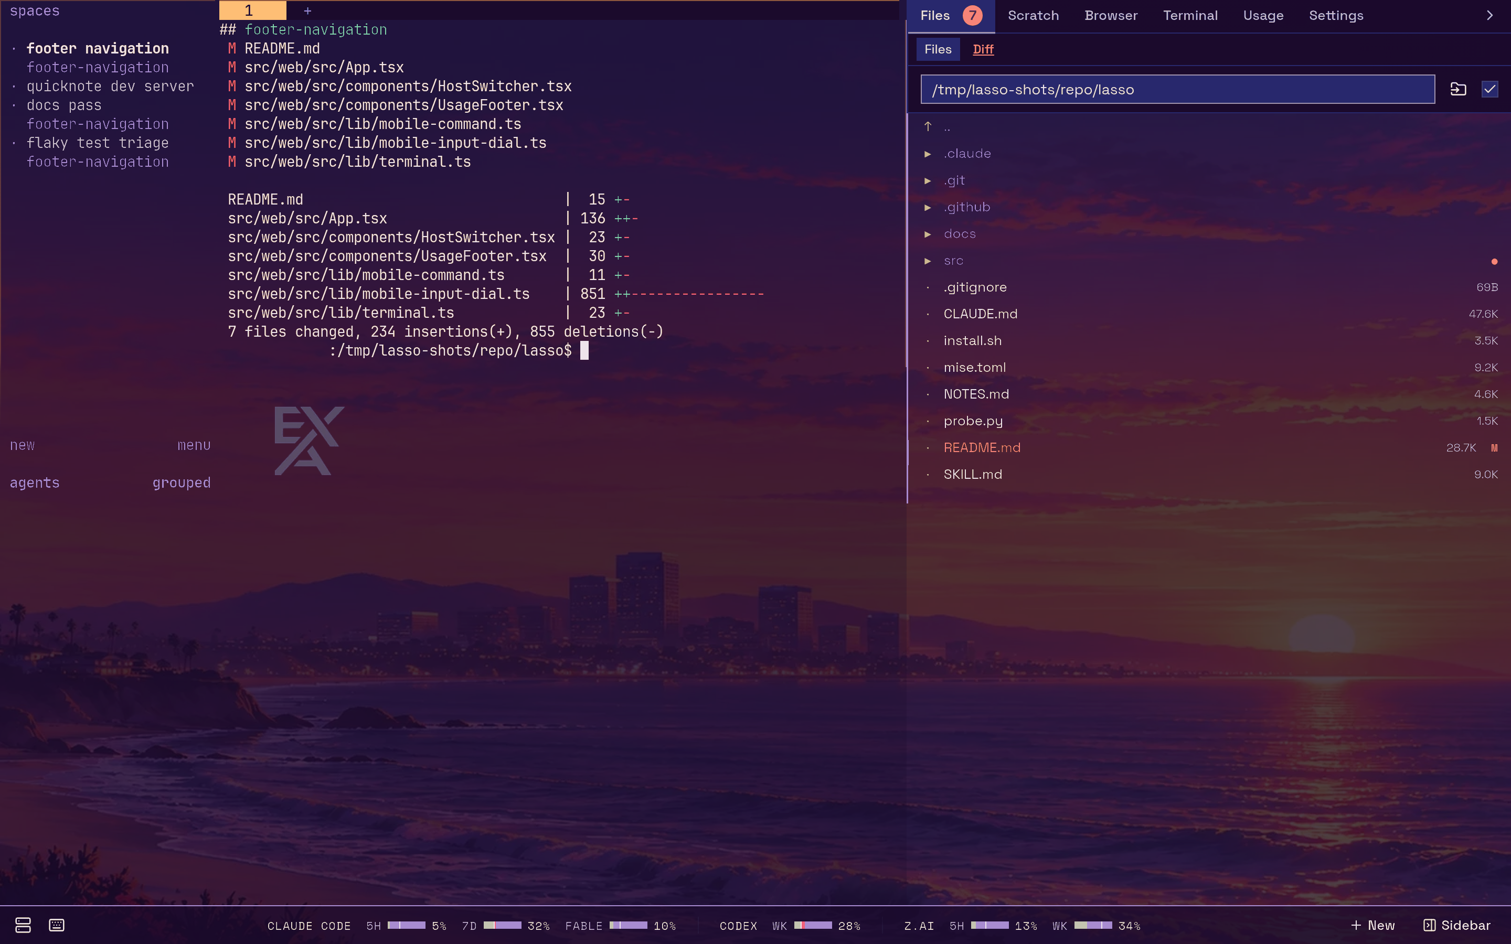This screenshot has width=1511, height=944.
Task: Click the right chevron after Settings tab
Action: [x=1490, y=16]
